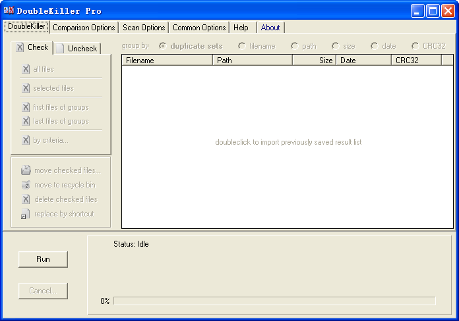Select the 'duplicate sets' grouping radio button
Screen dimensions: 459x321
coord(162,46)
